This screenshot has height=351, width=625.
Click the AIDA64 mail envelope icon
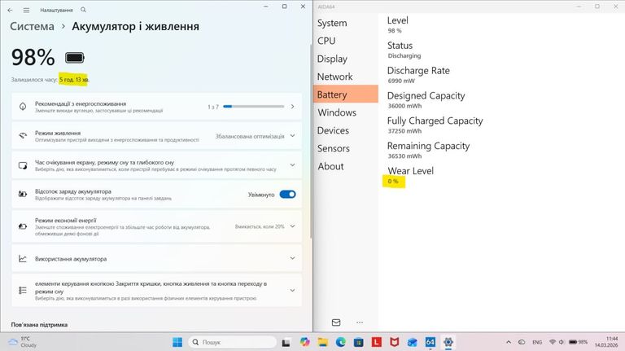click(x=336, y=322)
